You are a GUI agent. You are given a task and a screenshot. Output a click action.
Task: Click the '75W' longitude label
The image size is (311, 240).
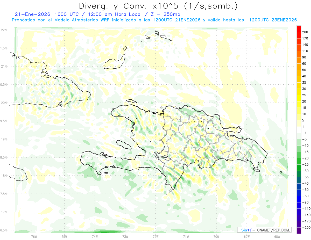(x=64, y=237)
